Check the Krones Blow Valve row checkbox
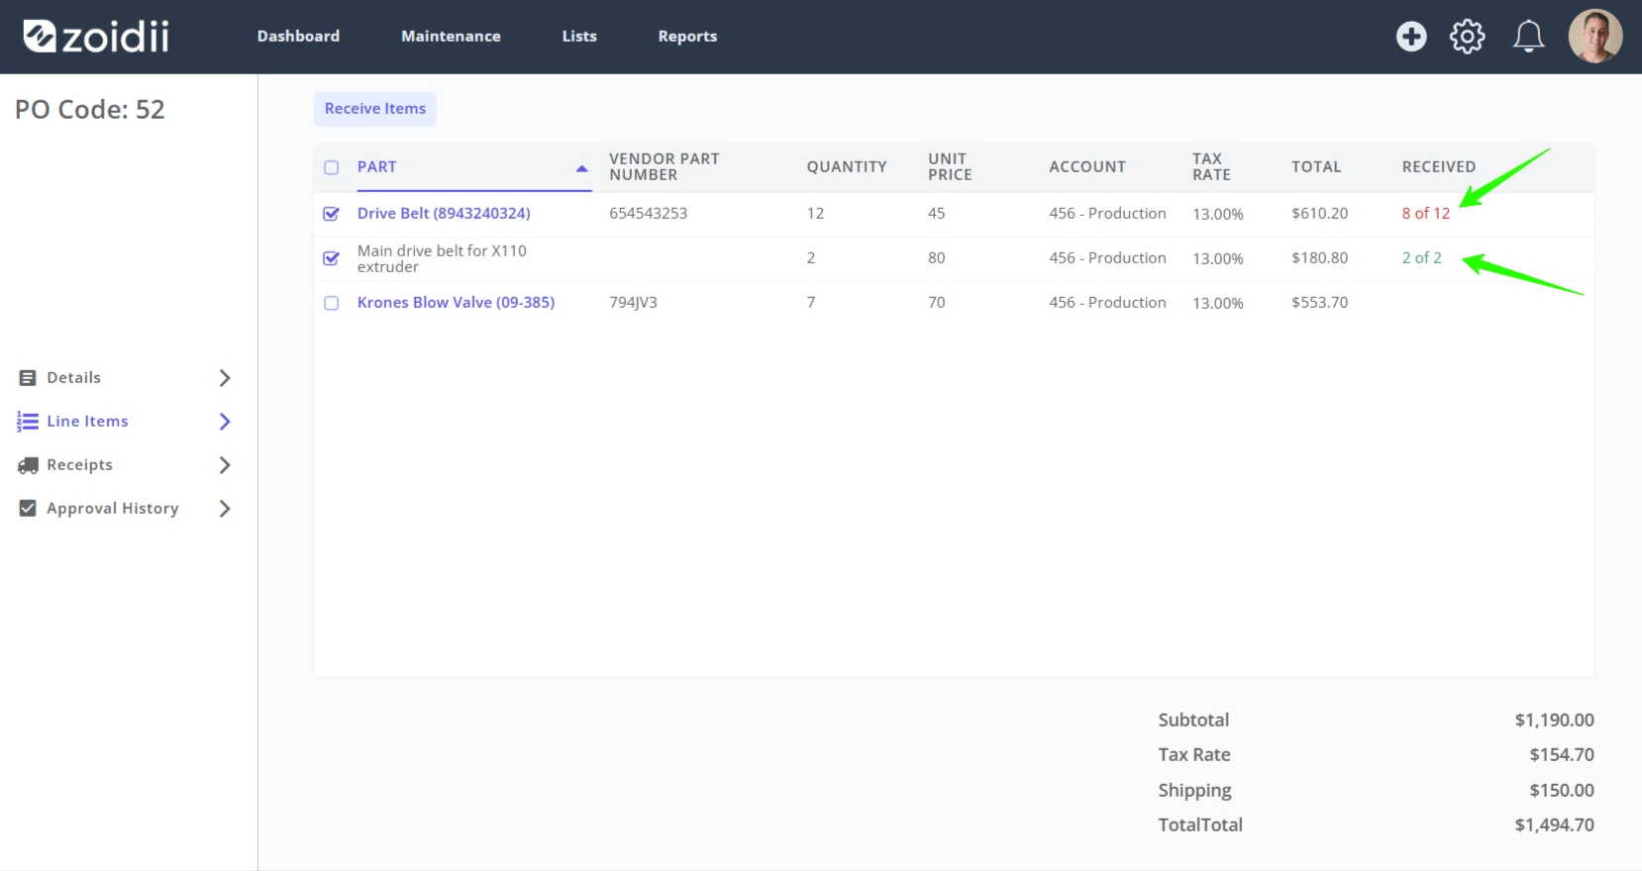The height and width of the screenshot is (871, 1642). point(332,303)
